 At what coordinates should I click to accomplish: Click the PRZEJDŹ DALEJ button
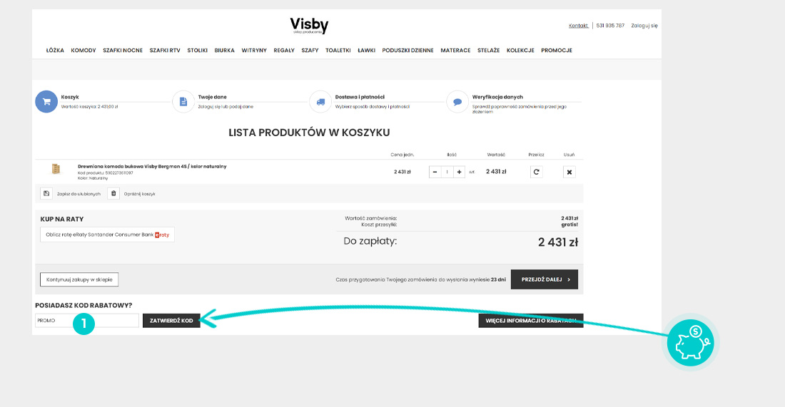(x=545, y=279)
